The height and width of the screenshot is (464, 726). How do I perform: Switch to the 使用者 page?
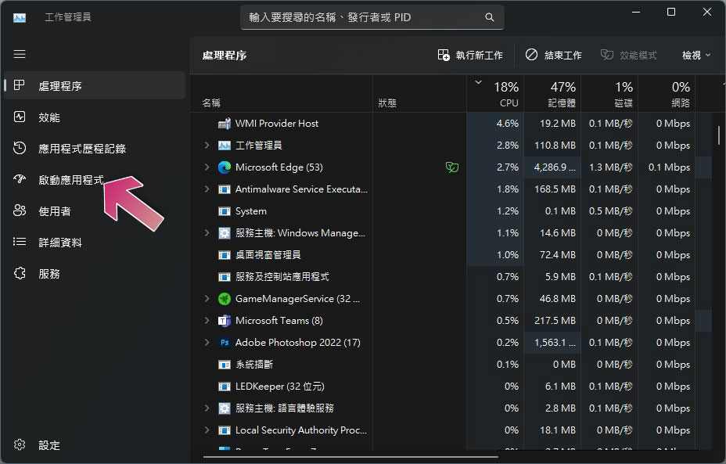click(95, 211)
